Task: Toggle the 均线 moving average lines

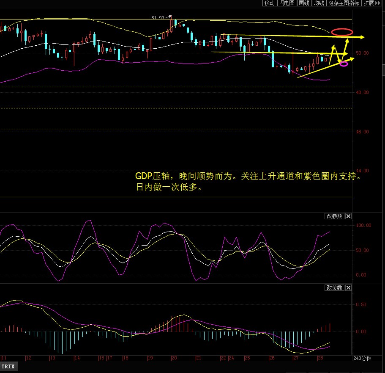Action: [319, 3]
